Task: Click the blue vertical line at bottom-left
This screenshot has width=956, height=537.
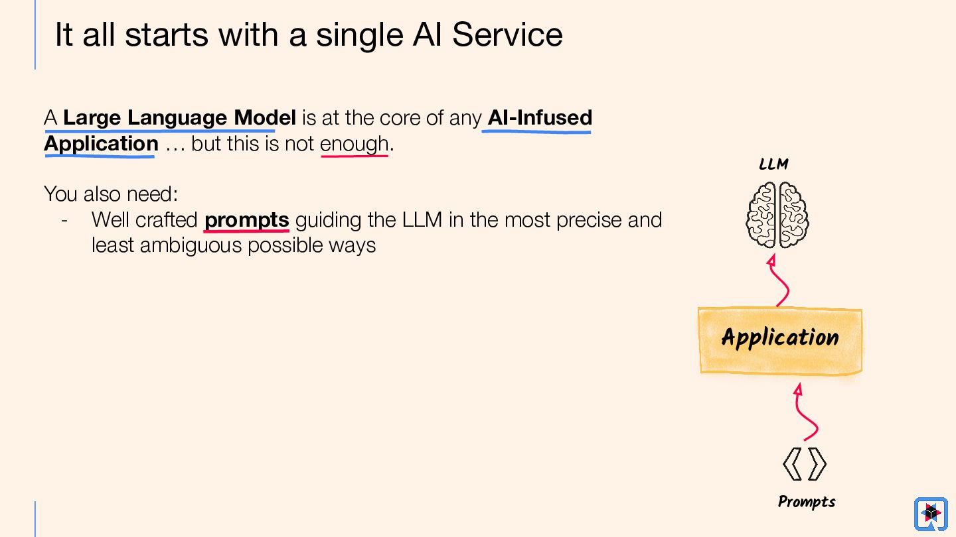Action: point(35,518)
